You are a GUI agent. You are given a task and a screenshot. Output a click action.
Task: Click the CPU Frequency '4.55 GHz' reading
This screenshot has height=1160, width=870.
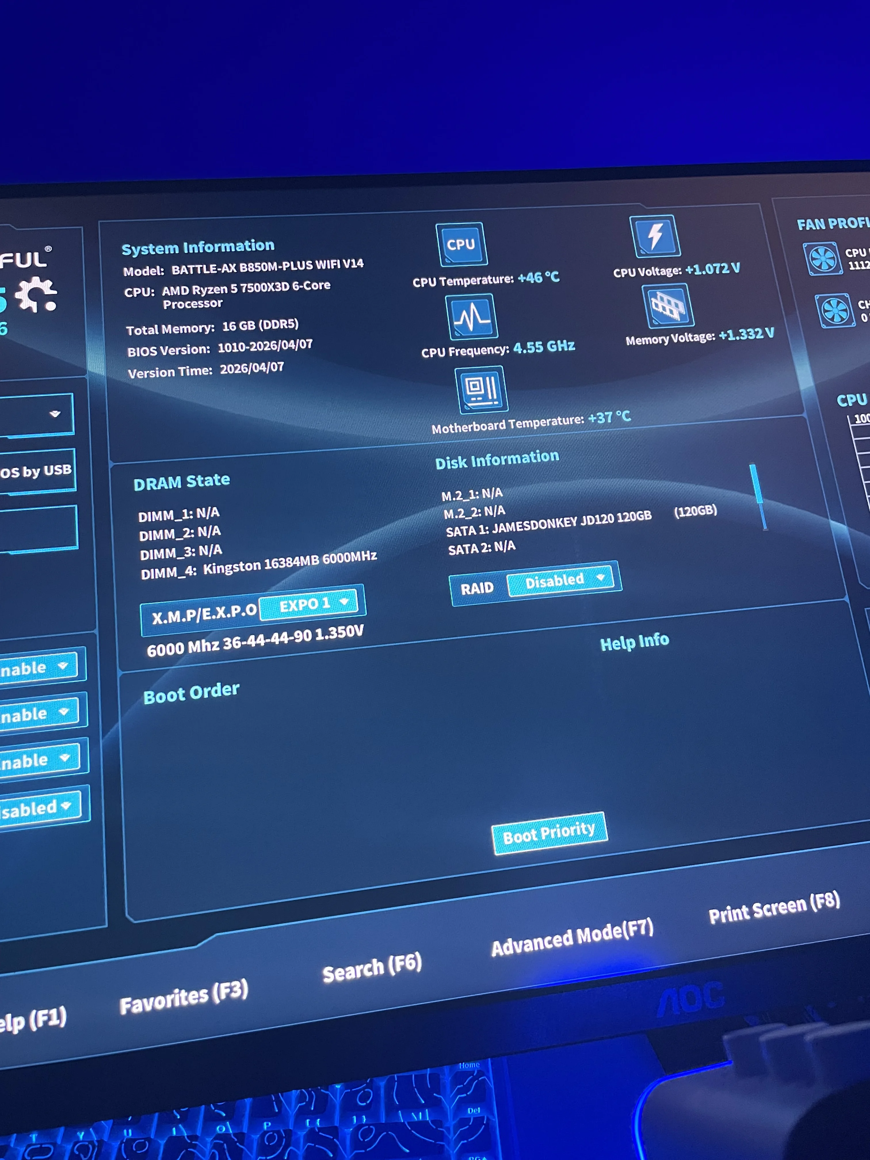coord(544,347)
